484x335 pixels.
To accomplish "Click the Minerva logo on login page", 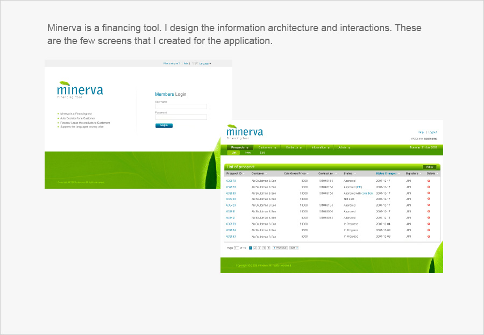I will (80, 90).
